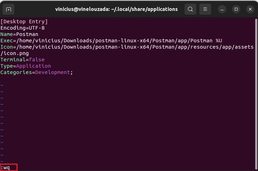The width and height of the screenshot is (258, 171).
Task: Click the Type=Application line
Action: (x=26, y=66)
